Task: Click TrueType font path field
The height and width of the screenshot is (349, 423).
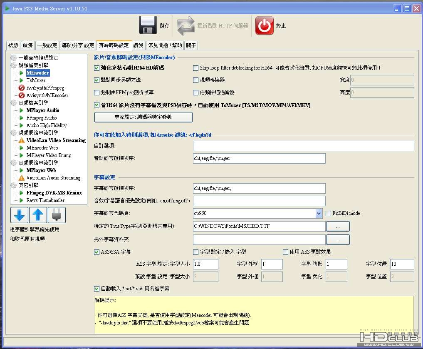Action: pos(259,227)
